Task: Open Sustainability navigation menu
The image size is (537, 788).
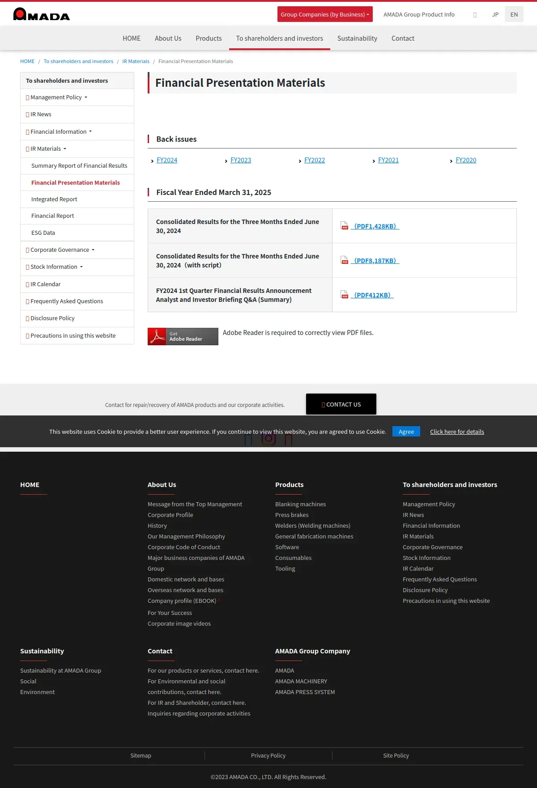Action: [357, 38]
